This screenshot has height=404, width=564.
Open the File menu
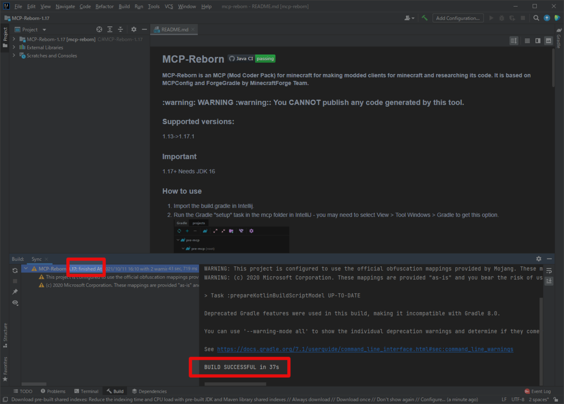pyautogui.click(x=18, y=7)
